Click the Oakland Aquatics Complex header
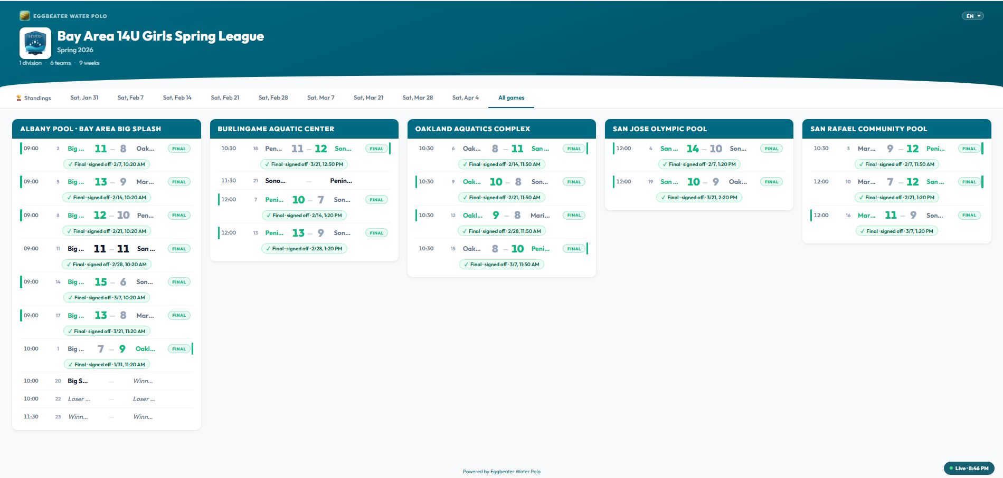 [502, 129]
